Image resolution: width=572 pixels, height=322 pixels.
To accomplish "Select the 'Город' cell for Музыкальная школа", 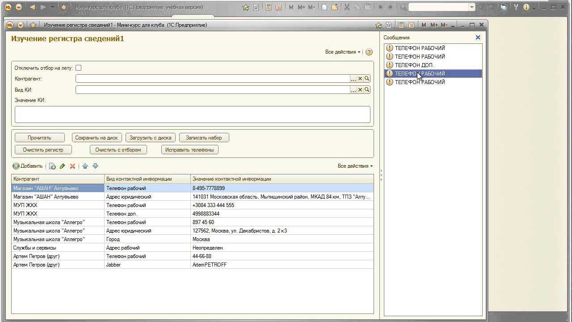I will click(x=147, y=239).
